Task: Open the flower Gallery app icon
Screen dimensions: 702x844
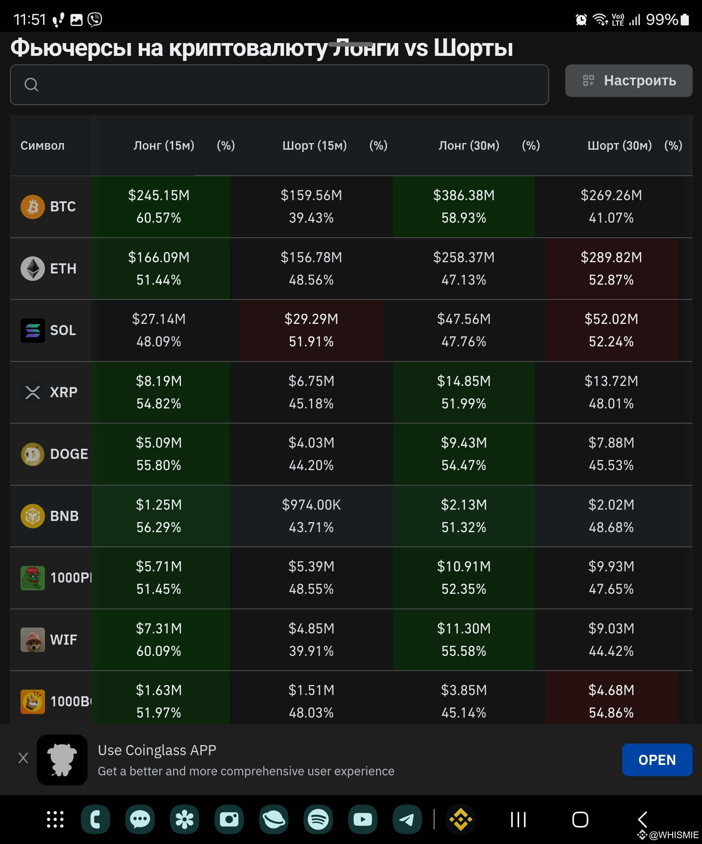Action: click(185, 819)
